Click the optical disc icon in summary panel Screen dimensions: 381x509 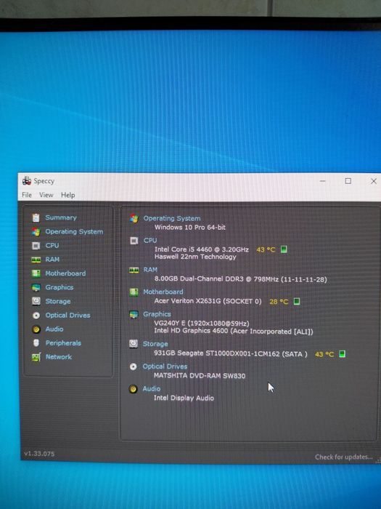(133, 366)
